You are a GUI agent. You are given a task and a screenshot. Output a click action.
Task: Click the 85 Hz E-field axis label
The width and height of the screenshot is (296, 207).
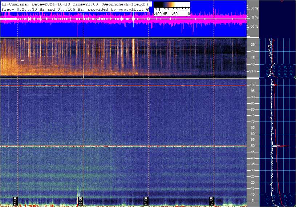(x=253, y=103)
